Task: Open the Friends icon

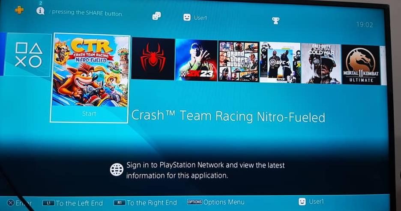Action: tap(156, 16)
